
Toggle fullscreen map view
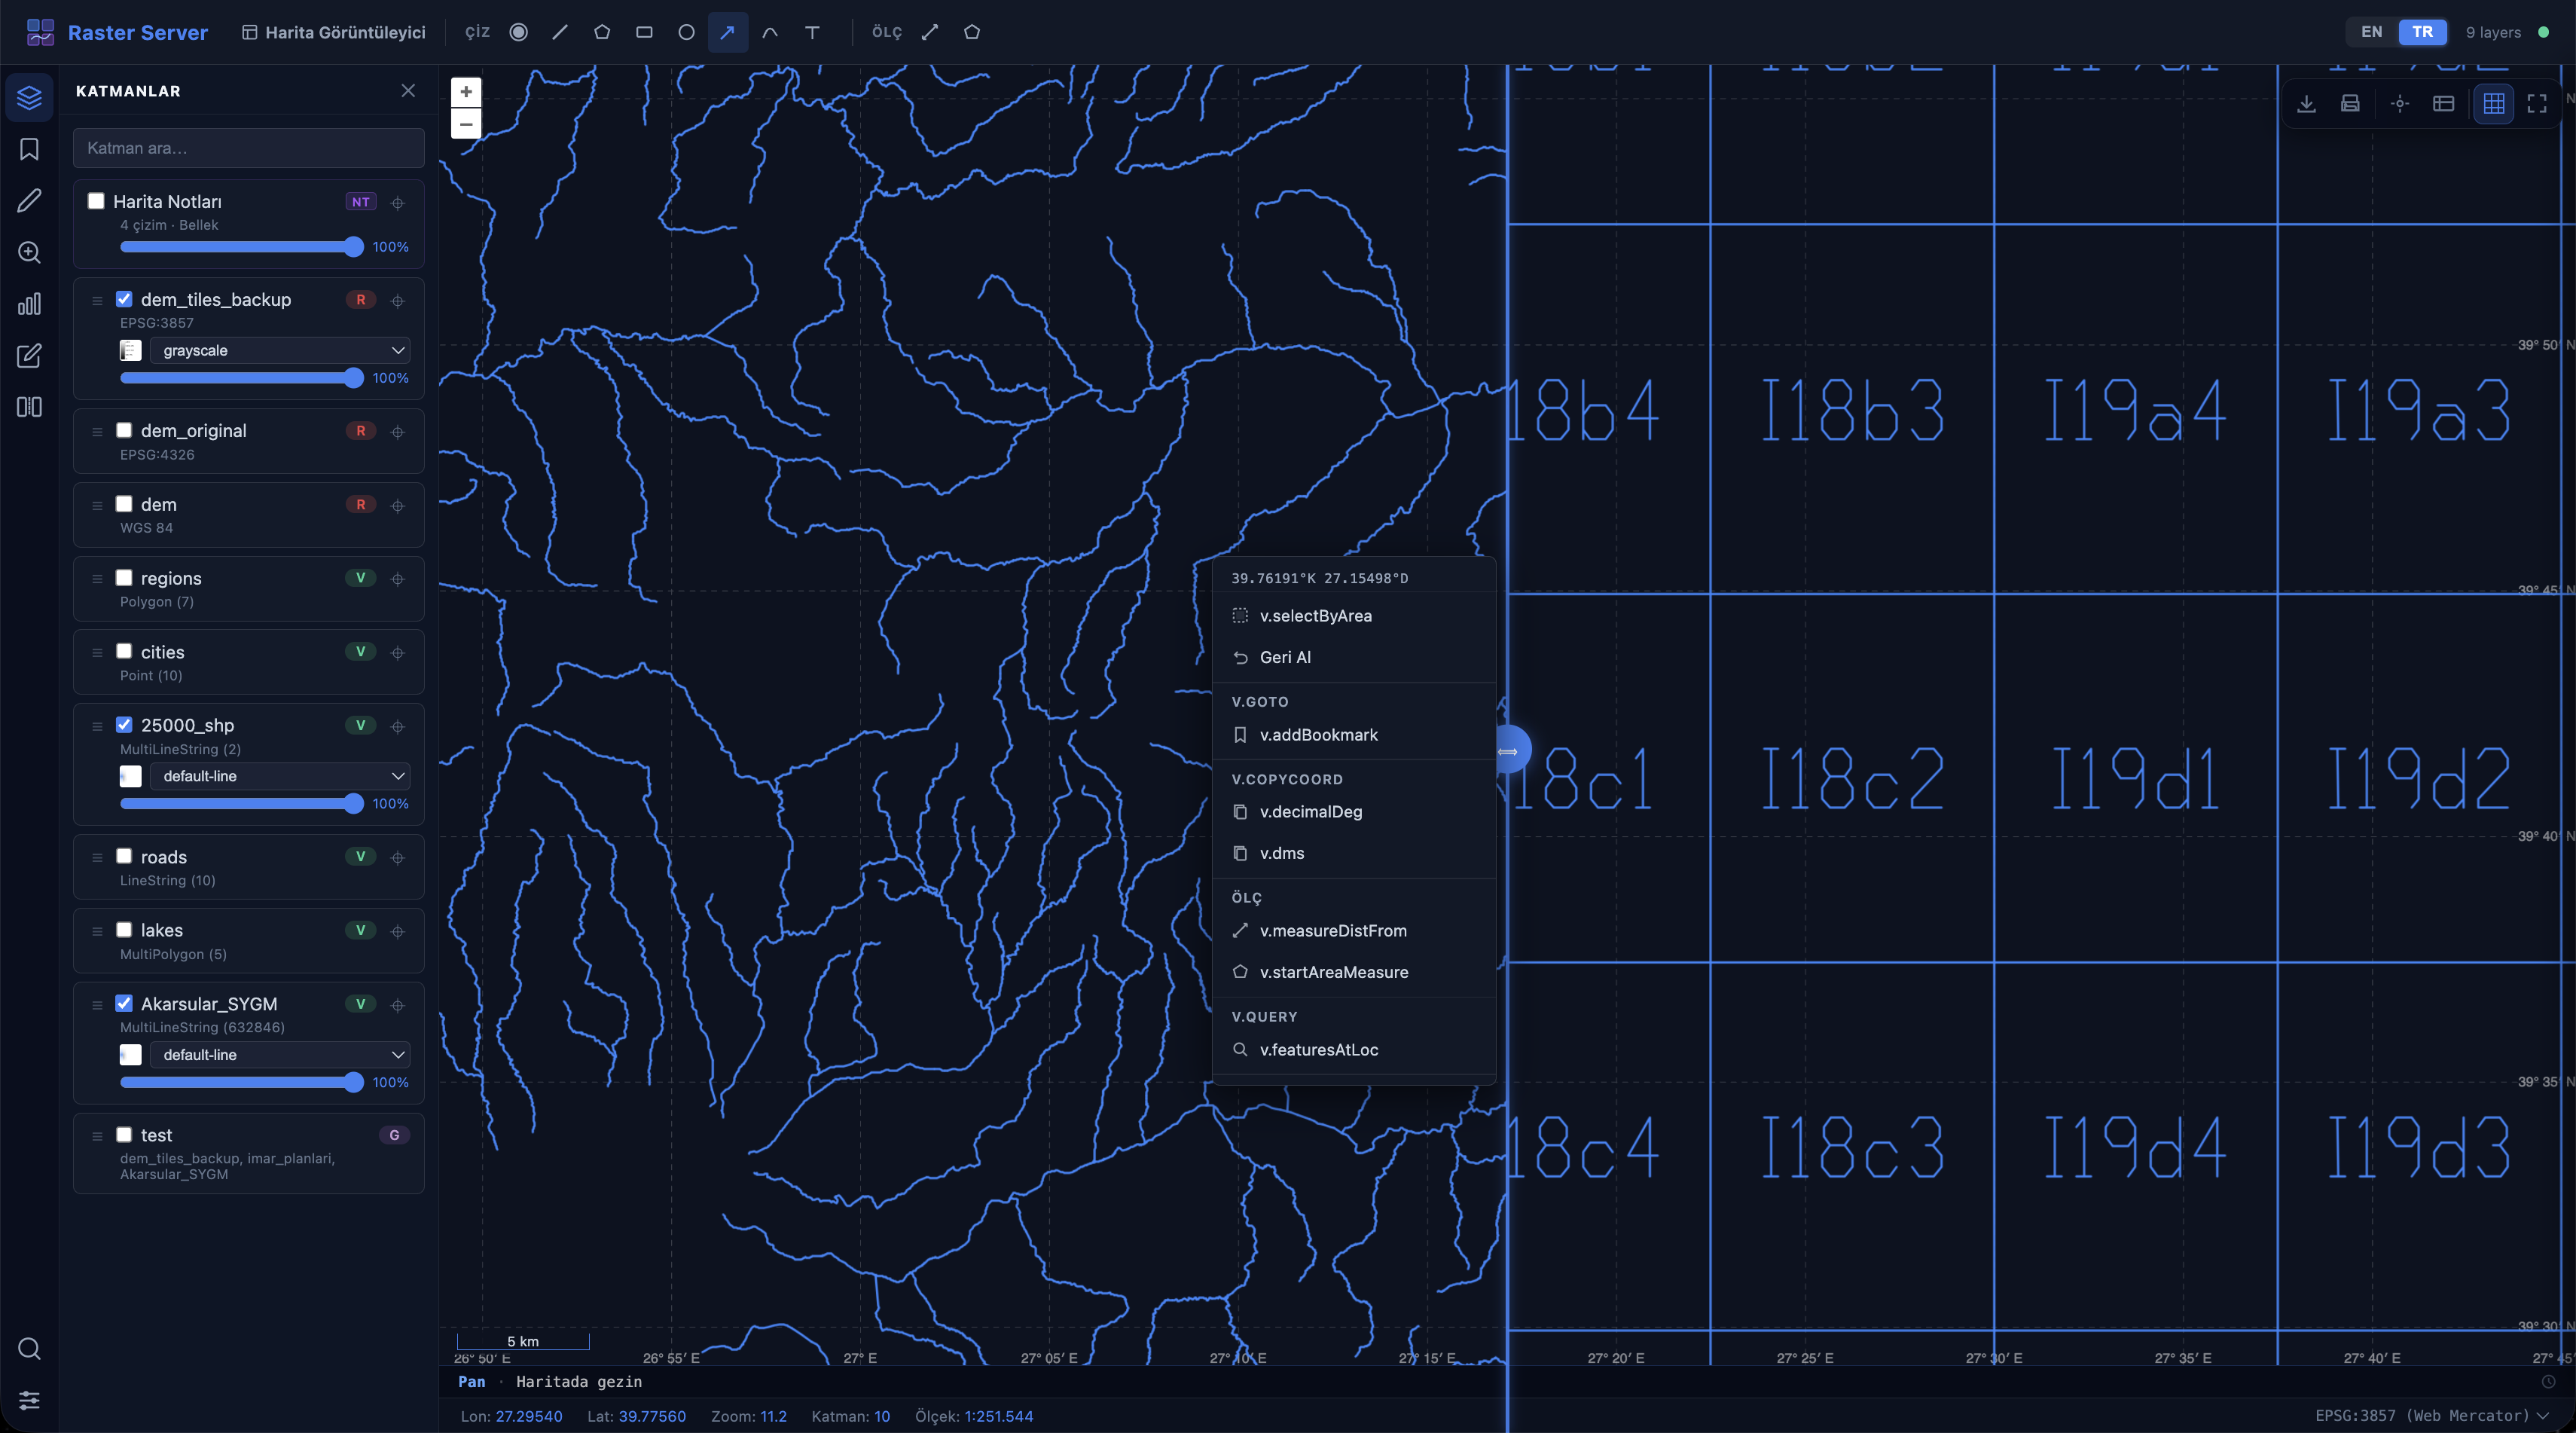pos(2537,103)
